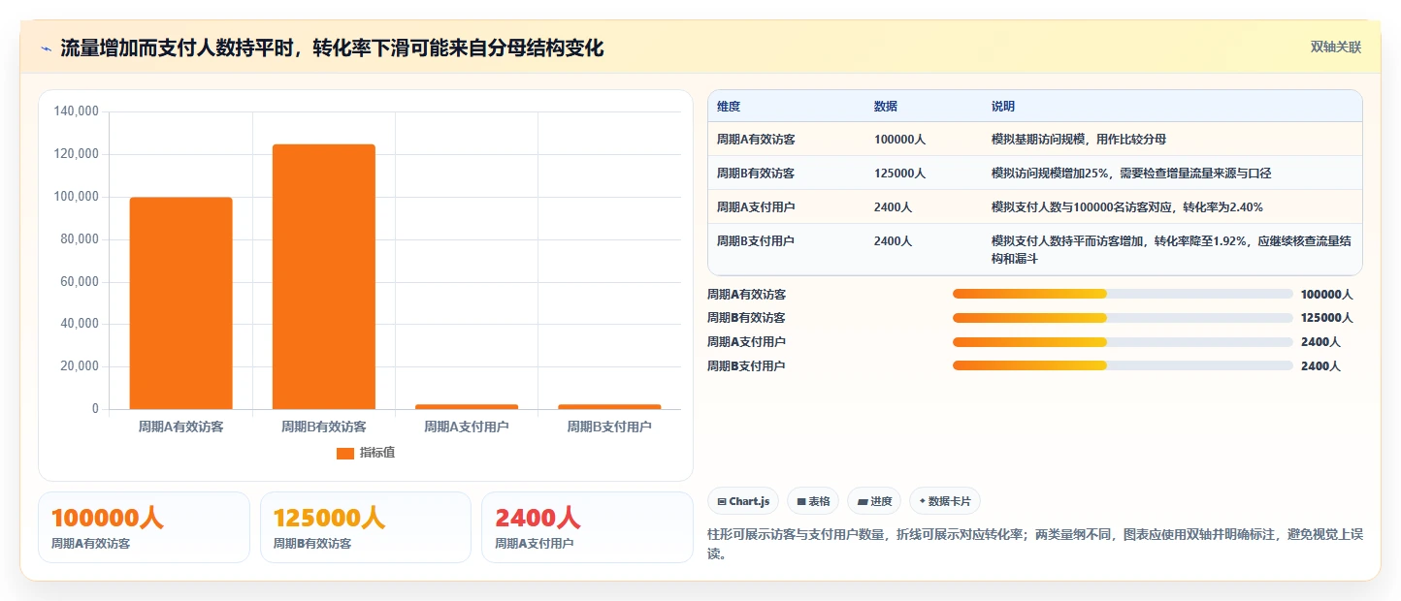This screenshot has width=1401, height=601.
Task: Click the 20,000 y-axis label
Action: [80, 366]
